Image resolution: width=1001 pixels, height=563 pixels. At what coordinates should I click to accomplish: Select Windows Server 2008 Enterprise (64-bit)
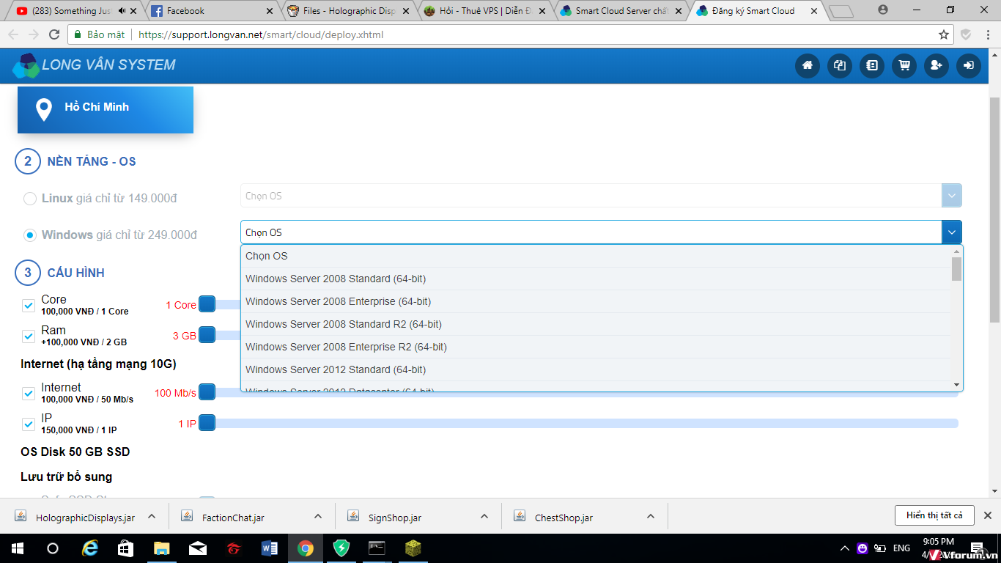(x=596, y=301)
